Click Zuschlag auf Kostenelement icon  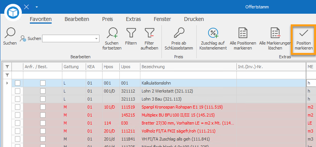(x=213, y=33)
